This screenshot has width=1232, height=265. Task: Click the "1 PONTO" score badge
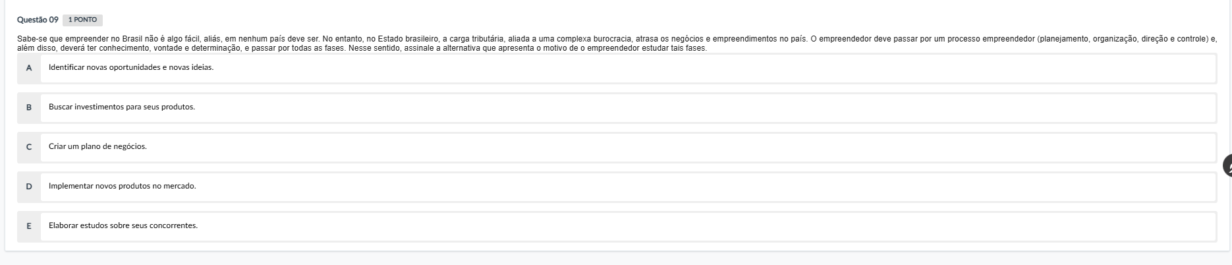click(82, 20)
